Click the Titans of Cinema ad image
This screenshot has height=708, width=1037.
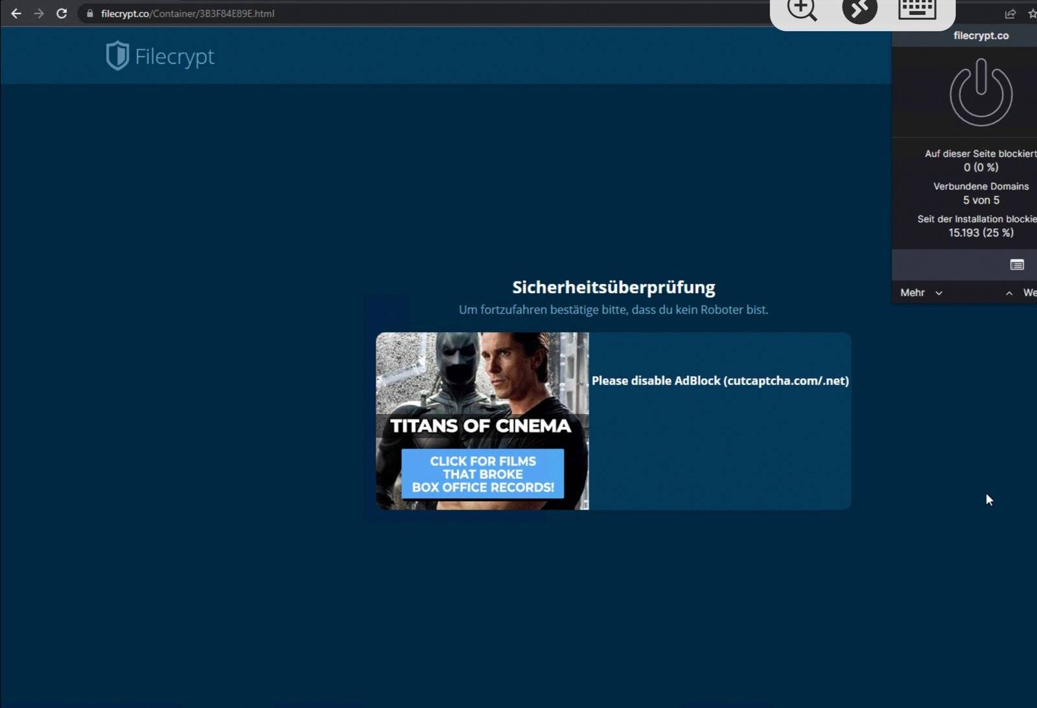[x=482, y=421]
